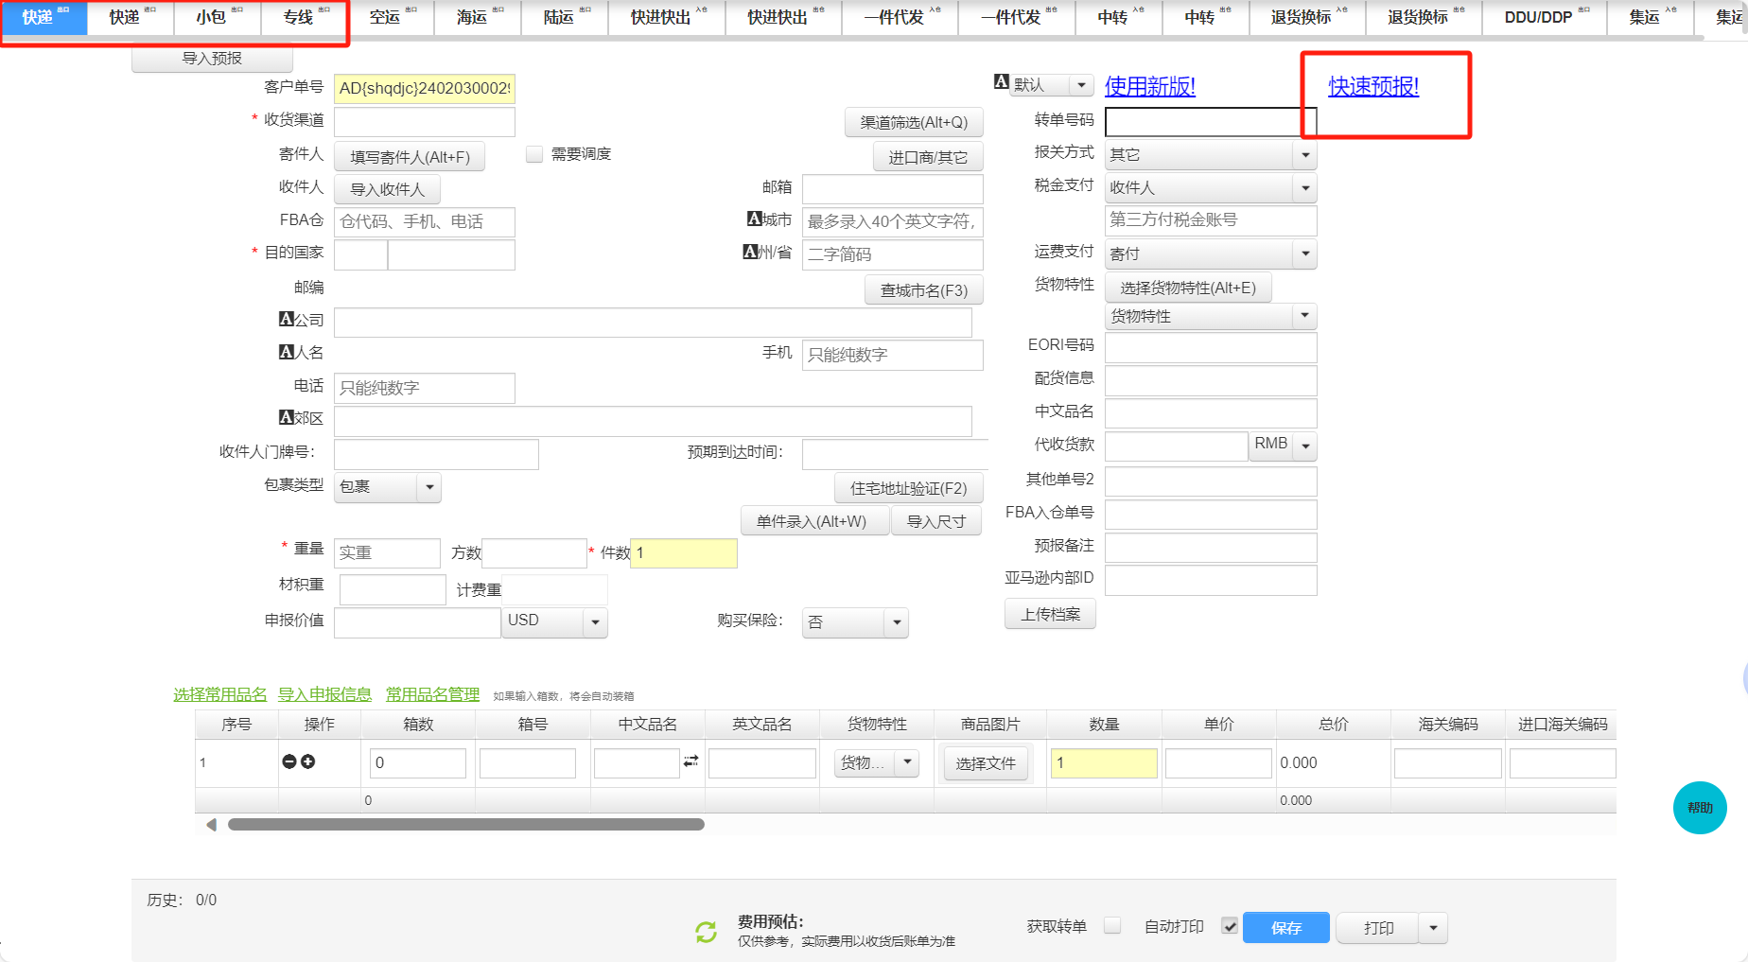Click the teal 帮助 help bubble
Image resolution: width=1748 pixels, height=962 pixels.
tap(1699, 808)
